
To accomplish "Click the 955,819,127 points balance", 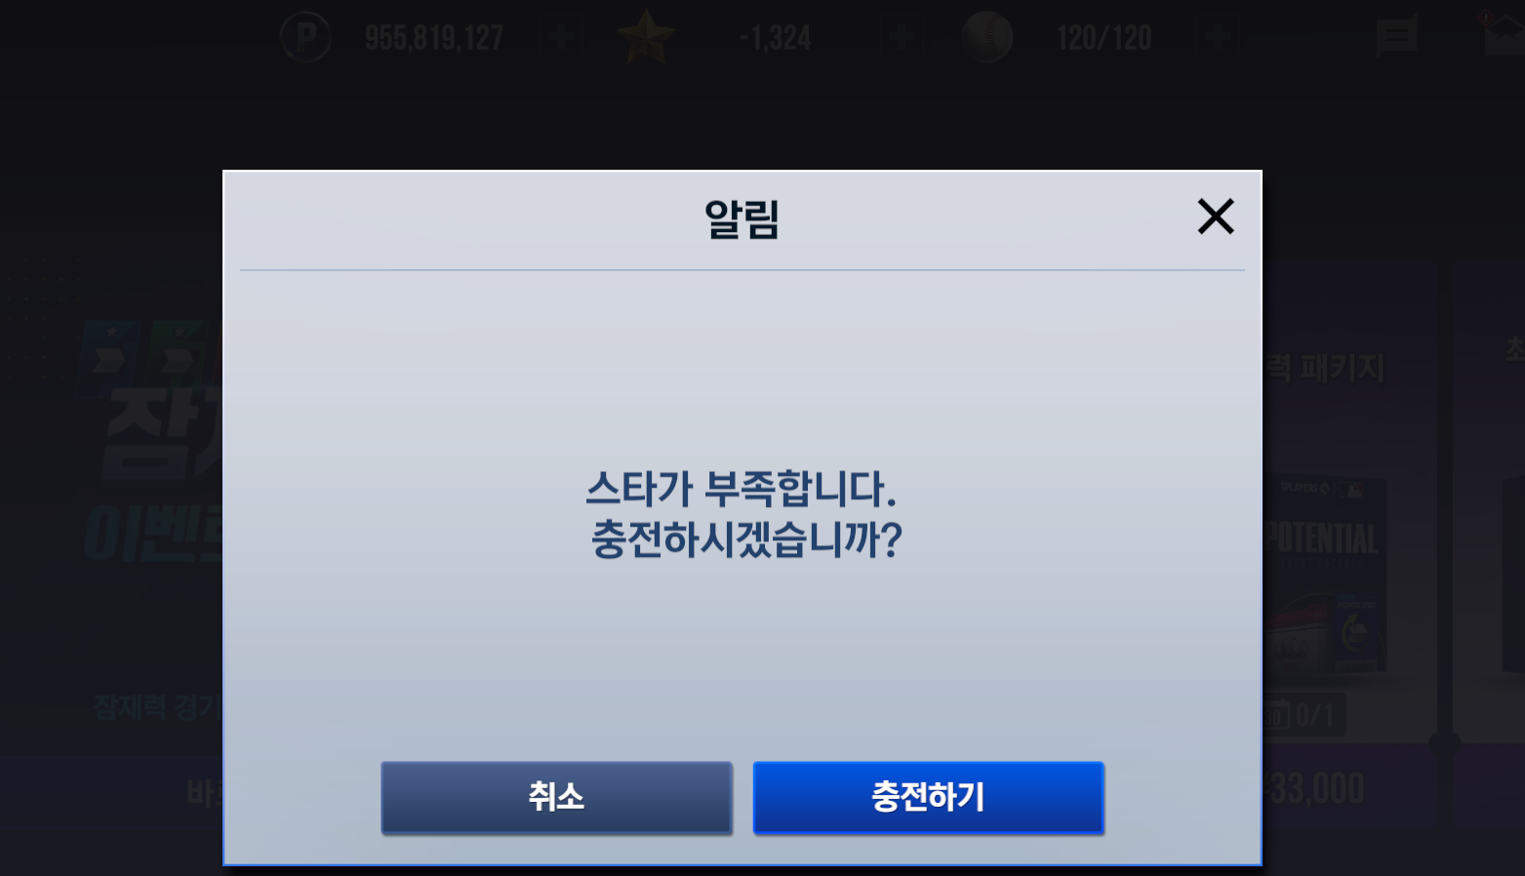I will (433, 38).
